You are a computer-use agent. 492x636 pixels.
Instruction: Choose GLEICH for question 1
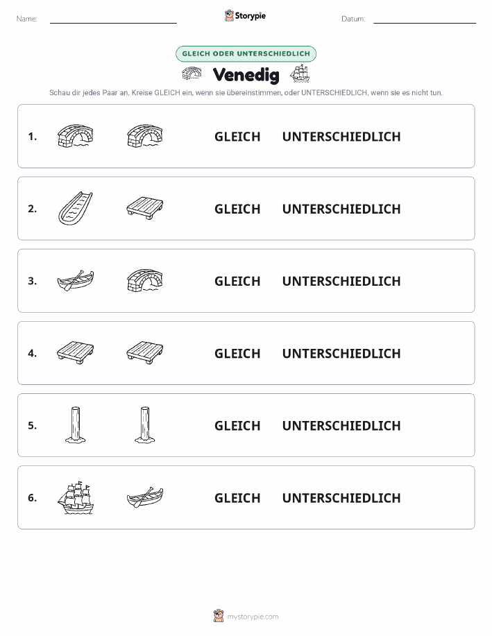tap(237, 137)
